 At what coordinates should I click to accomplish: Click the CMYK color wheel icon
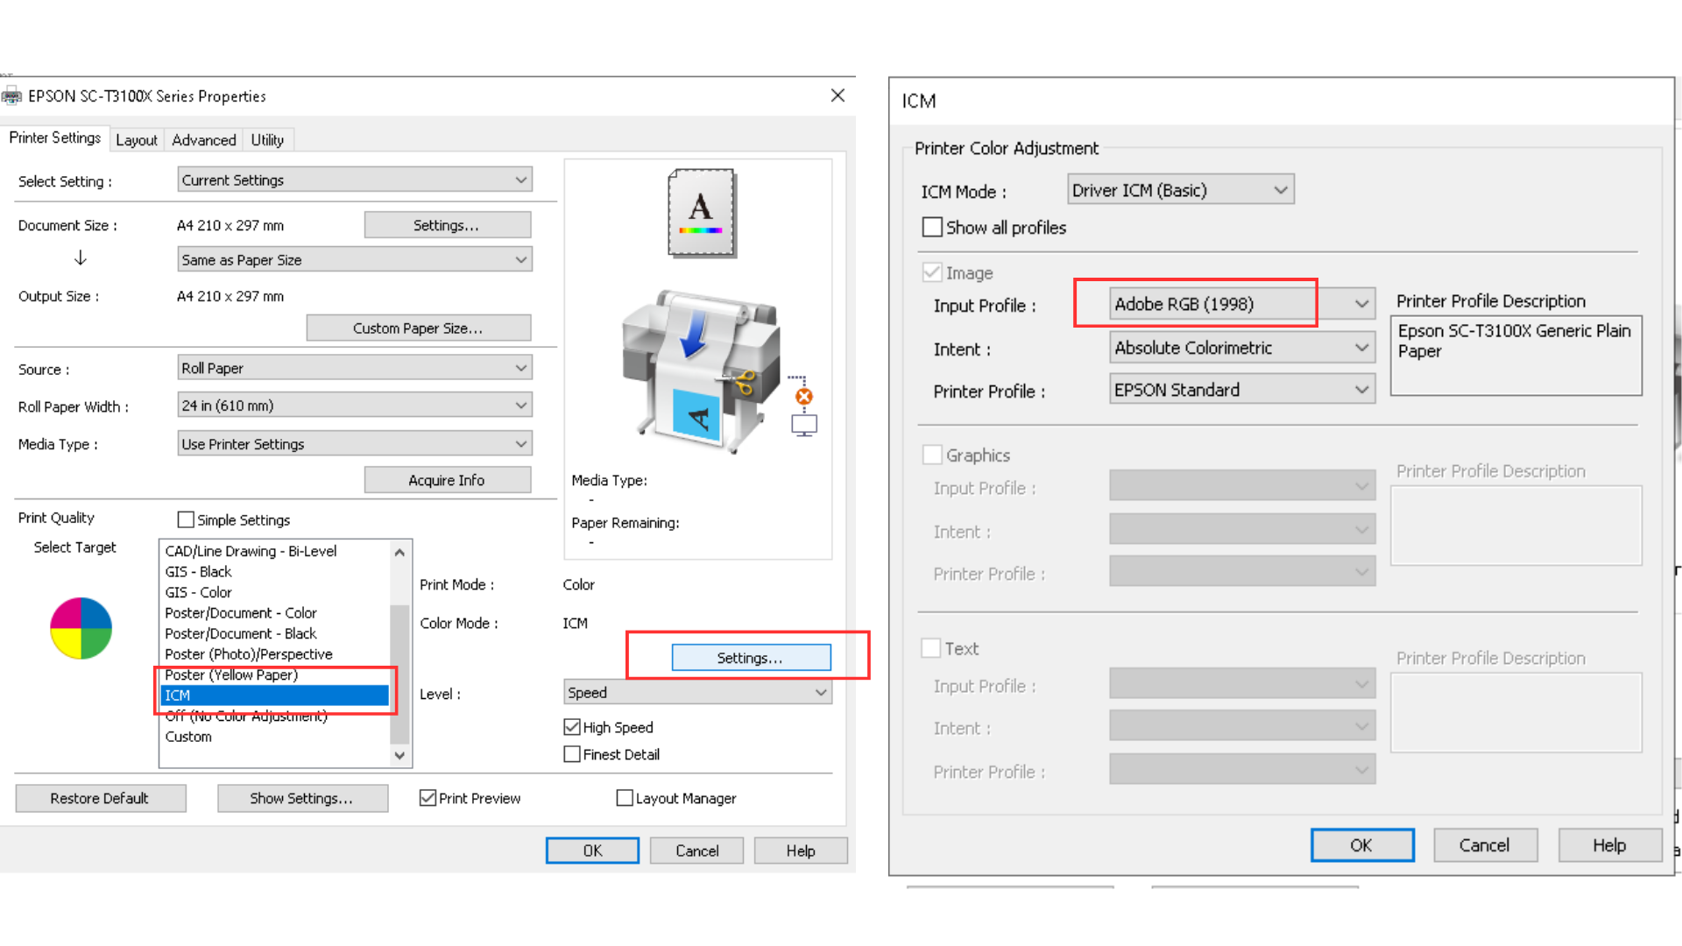[x=81, y=628]
